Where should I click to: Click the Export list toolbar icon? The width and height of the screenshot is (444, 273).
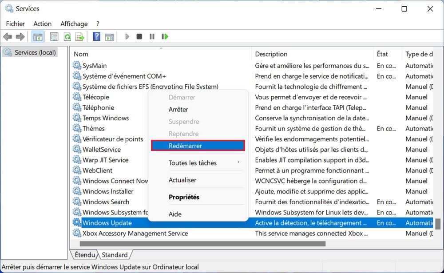tap(80, 36)
